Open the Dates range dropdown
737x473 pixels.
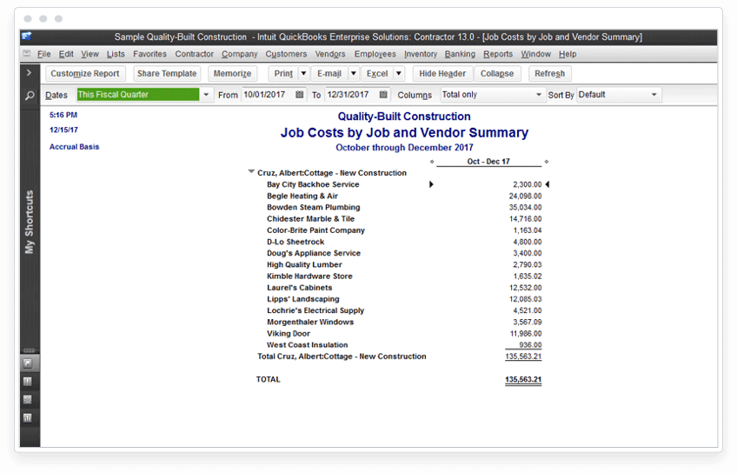tap(206, 95)
